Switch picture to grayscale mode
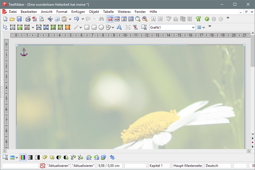Image resolution: width=255 pixels, height=170 pixels. [x=30, y=157]
